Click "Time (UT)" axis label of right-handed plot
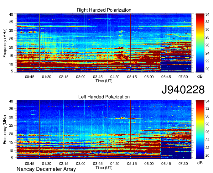Image resolution: width=213 pixels, height=173 pixels. [x=104, y=81]
